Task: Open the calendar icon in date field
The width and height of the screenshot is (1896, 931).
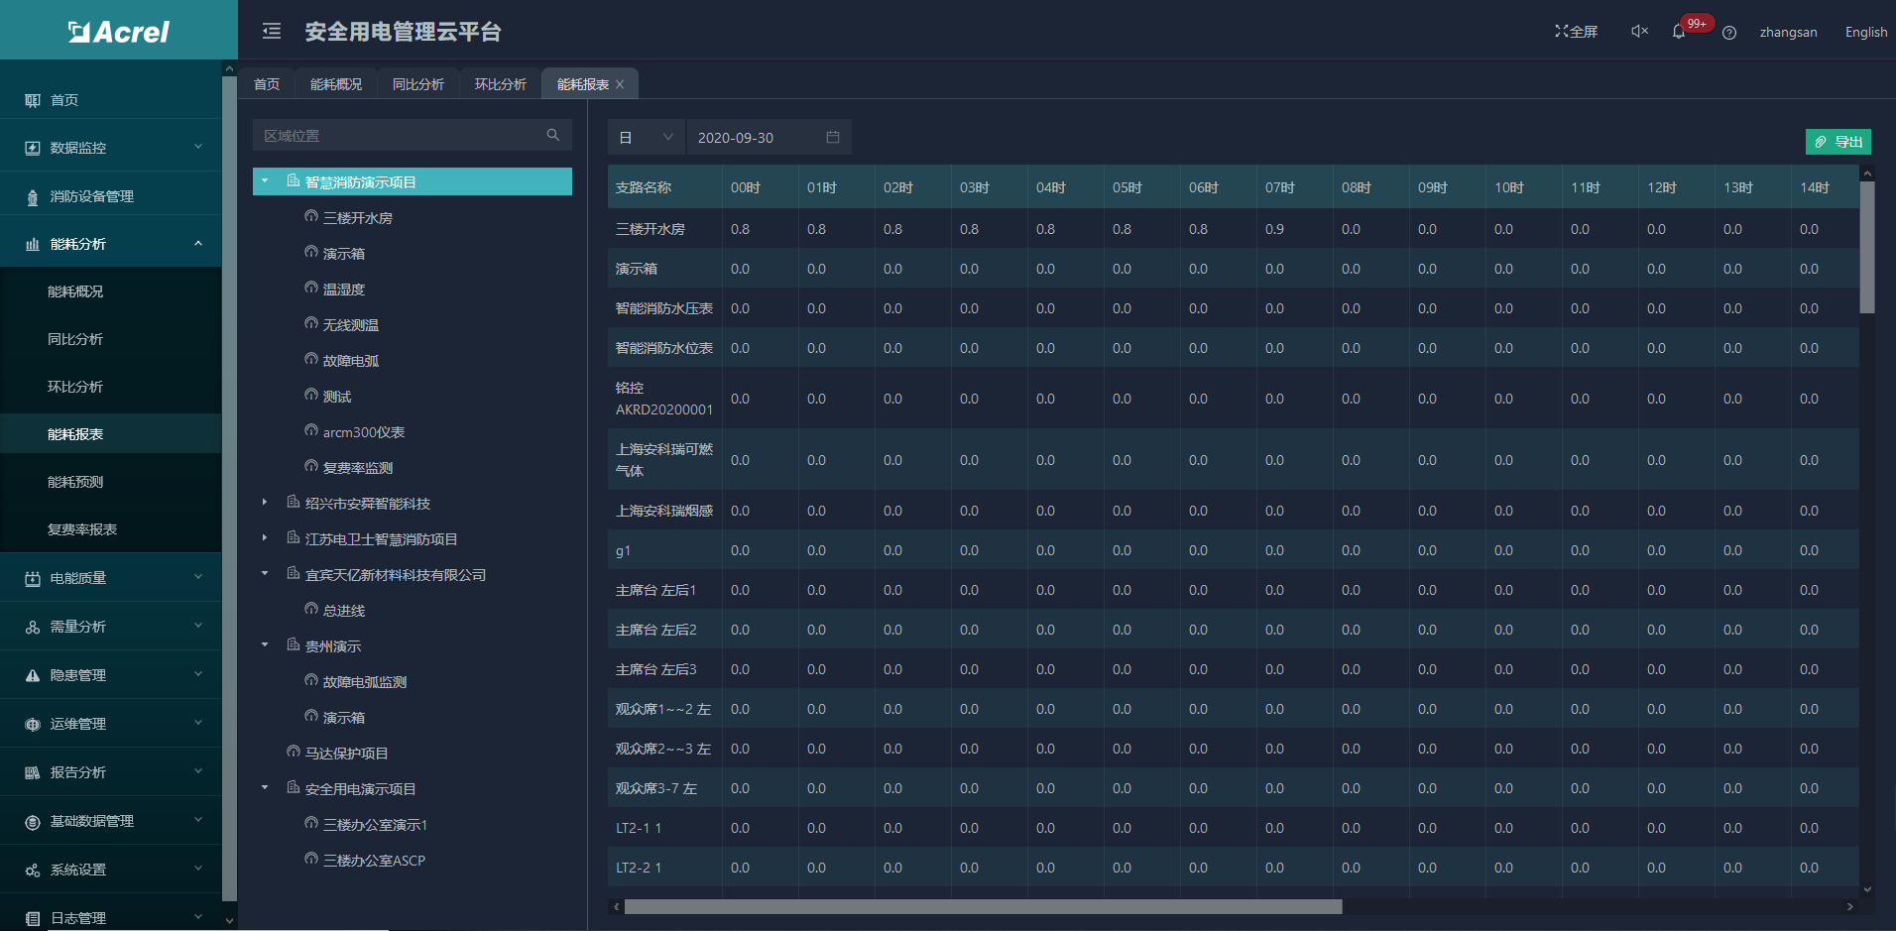Action: click(x=833, y=138)
